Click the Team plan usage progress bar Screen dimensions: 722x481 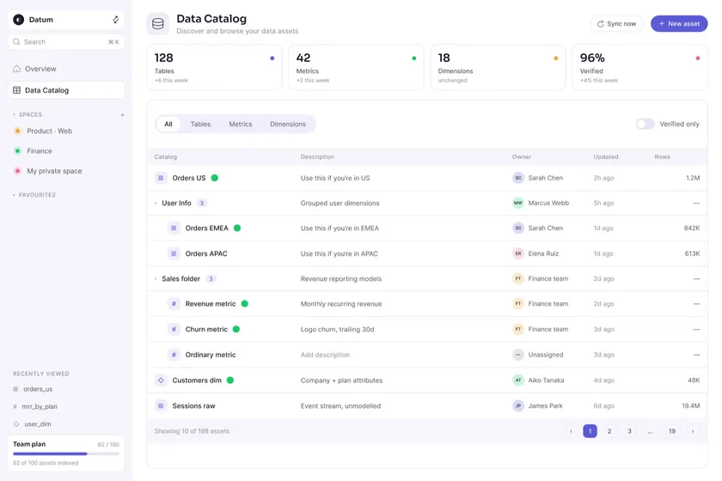[x=66, y=454]
